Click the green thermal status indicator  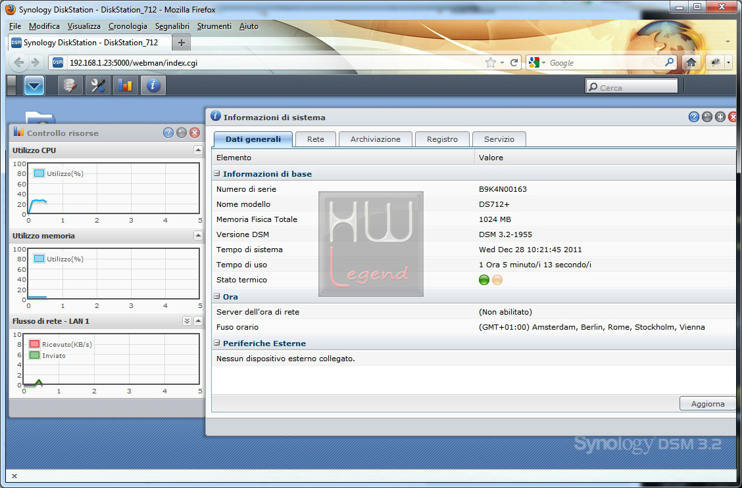click(483, 280)
